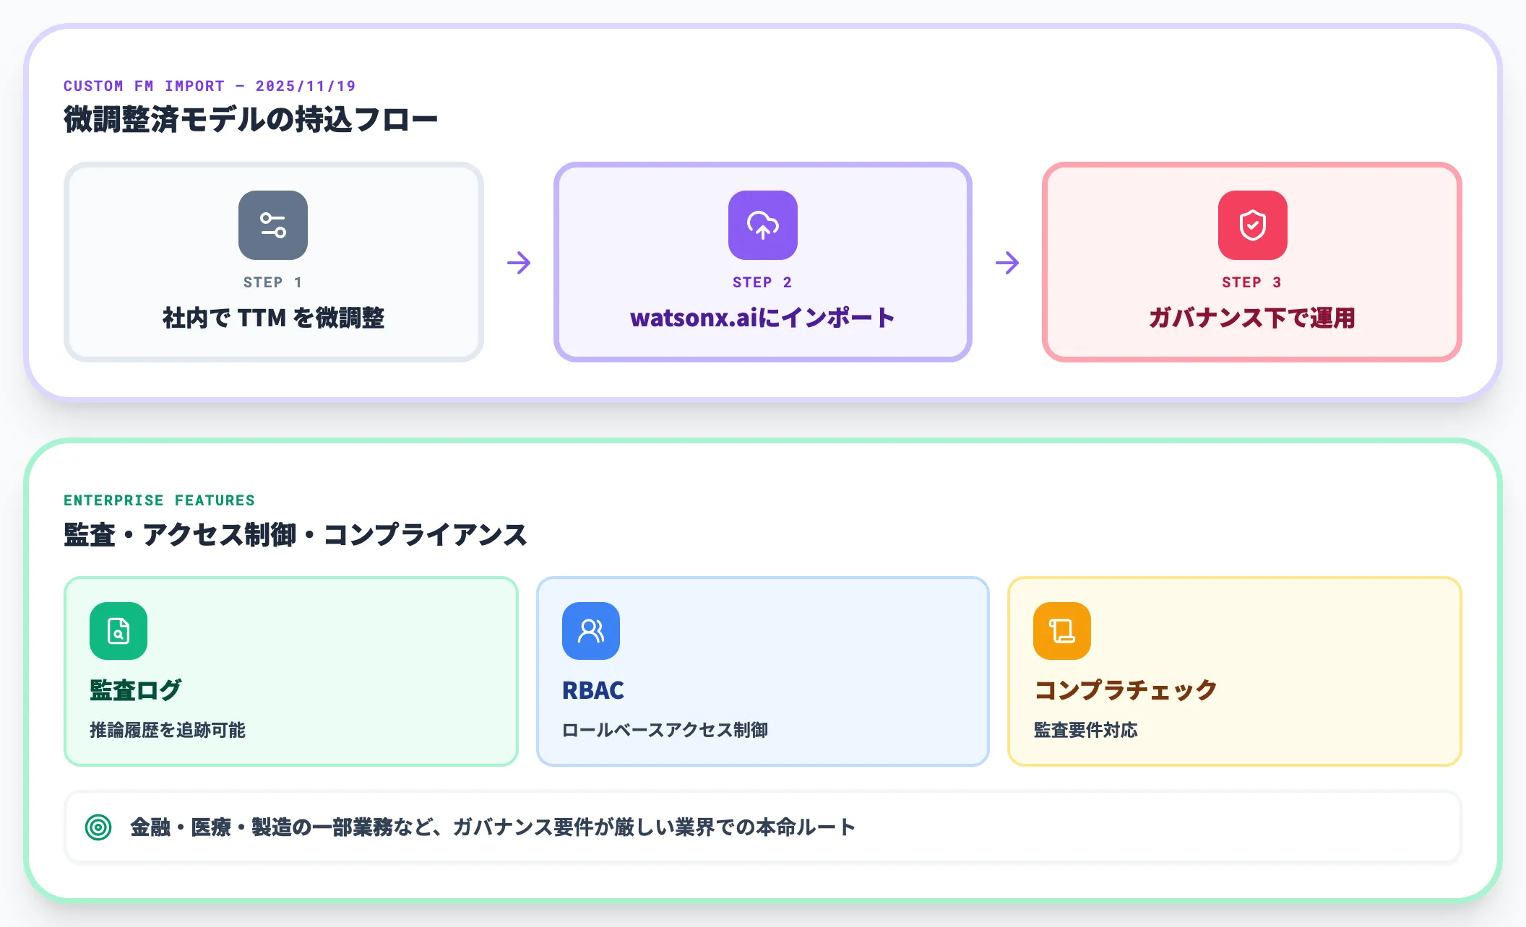Select the watsonx.aiにインポート title
Image resolution: width=1526 pixels, height=927 pixels.
[763, 318]
